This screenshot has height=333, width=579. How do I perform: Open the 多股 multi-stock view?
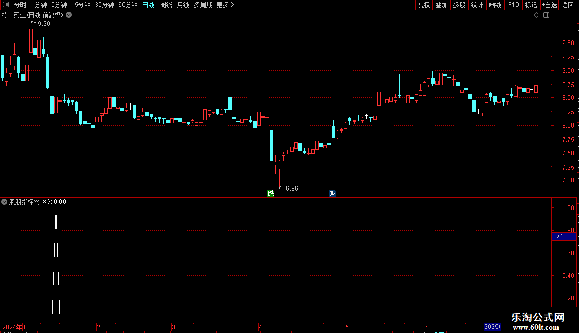point(459,5)
